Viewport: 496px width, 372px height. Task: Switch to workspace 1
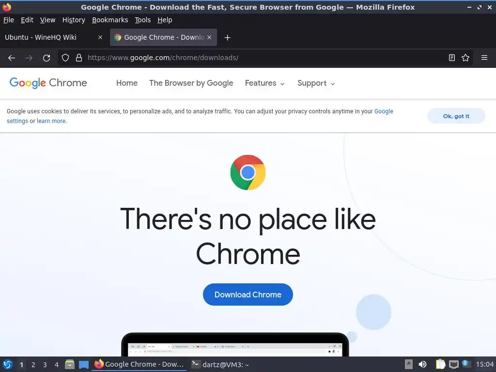point(21,365)
